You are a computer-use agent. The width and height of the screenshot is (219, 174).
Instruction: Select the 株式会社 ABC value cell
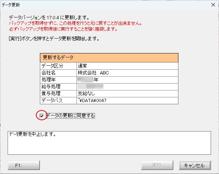(x=127, y=73)
